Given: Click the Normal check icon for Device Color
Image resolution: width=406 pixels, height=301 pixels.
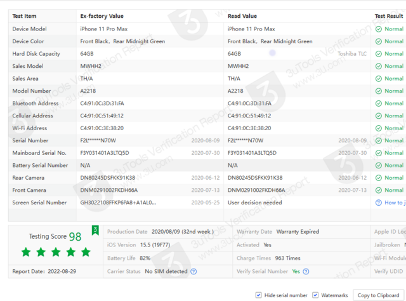Looking at the screenshot, I should click(379, 41).
